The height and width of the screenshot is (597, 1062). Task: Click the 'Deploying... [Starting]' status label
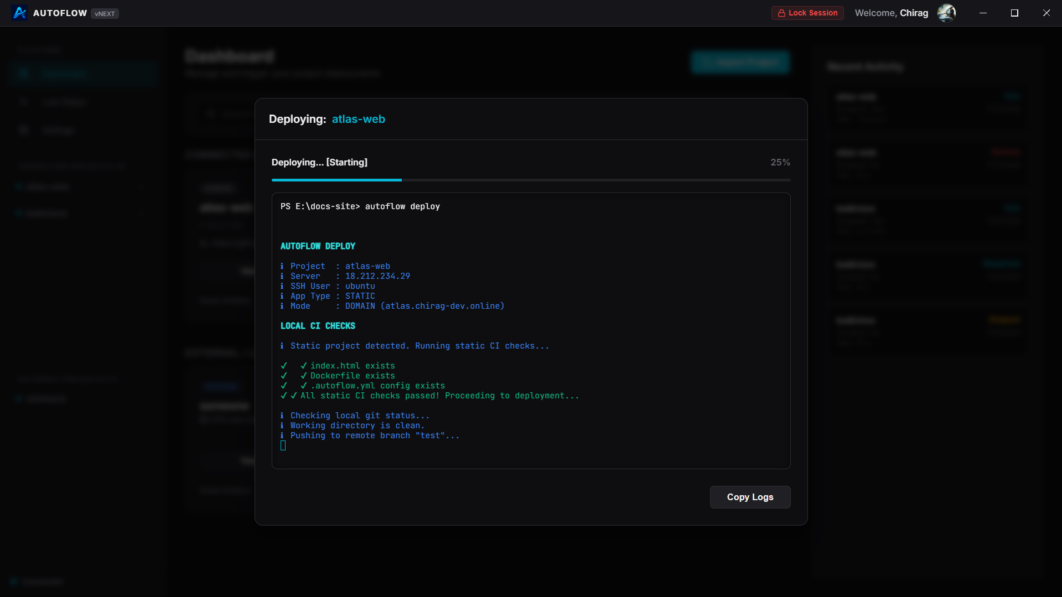(x=319, y=162)
